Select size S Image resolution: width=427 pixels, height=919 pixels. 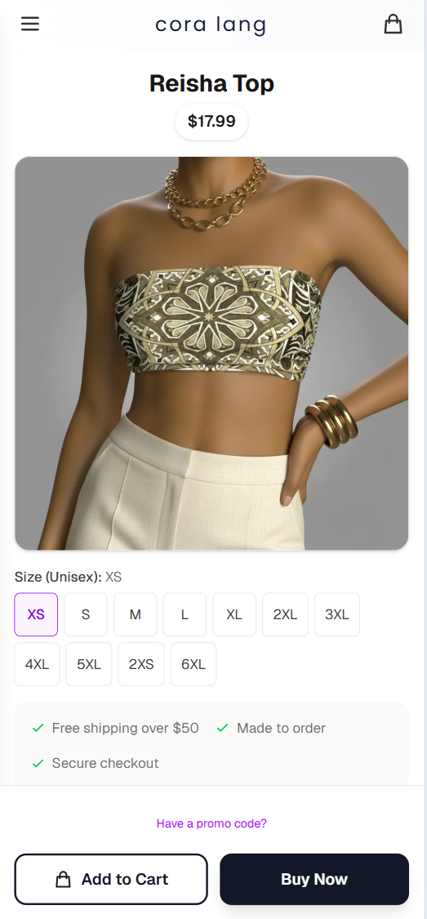(x=86, y=614)
